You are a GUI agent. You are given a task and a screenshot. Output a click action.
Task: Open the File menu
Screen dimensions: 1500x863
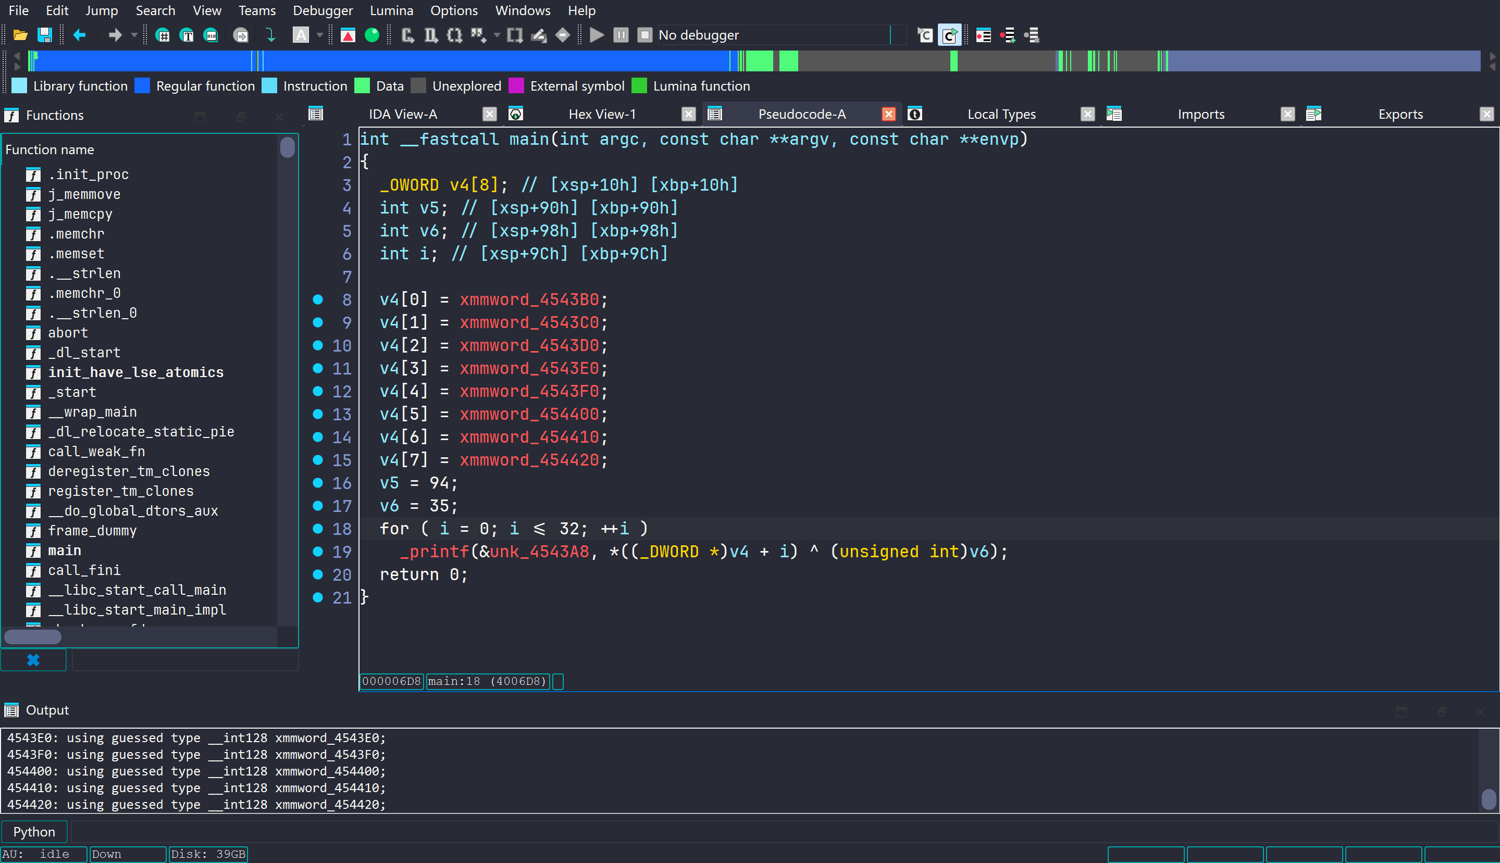pos(18,10)
